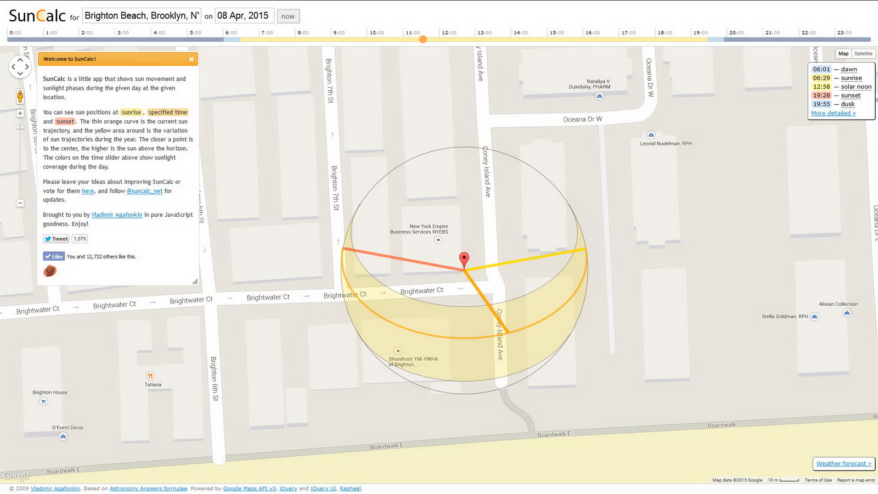Click the 19:28 sunset time value
This screenshot has height=494, width=878.
(821, 96)
